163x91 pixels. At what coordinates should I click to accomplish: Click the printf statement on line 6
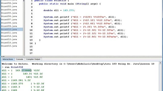click(80, 17)
